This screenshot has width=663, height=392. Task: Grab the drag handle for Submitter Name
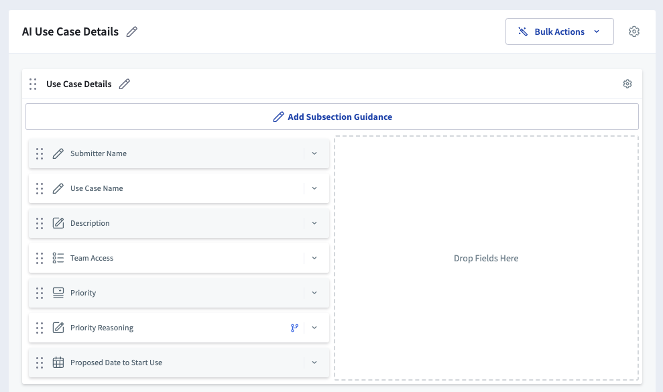tap(40, 153)
